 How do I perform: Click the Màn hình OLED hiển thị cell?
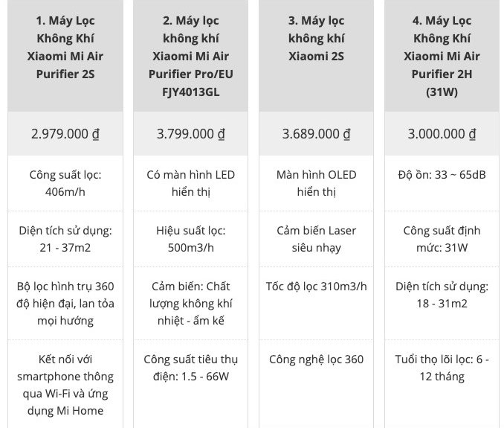pyautogui.click(x=316, y=183)
